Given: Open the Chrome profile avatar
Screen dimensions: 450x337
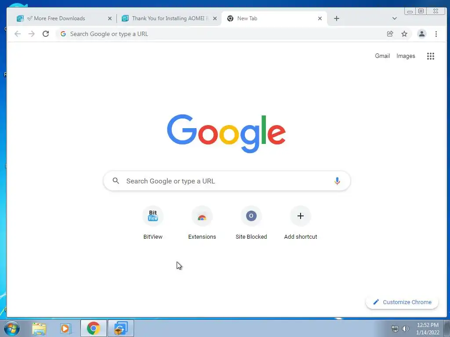Looking at the screenshot, I should coord(421,34).
